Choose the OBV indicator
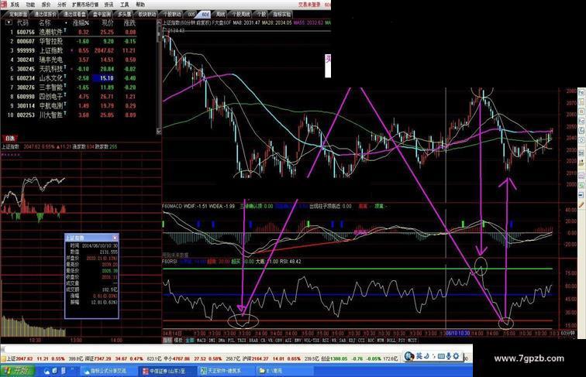The image size is (586, 377). click(x=278, y=341)
